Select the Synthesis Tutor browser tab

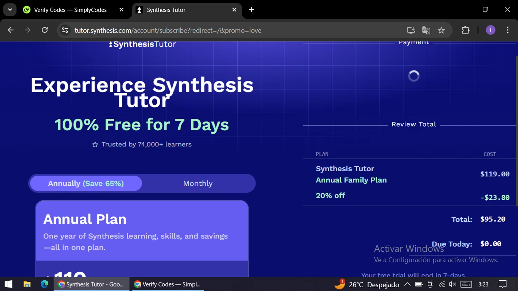(187, 10)
